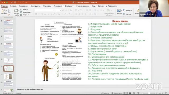169x95 pixels.
Task: Click the Вставить paste clipboard icon
Action: coord(3,11)
